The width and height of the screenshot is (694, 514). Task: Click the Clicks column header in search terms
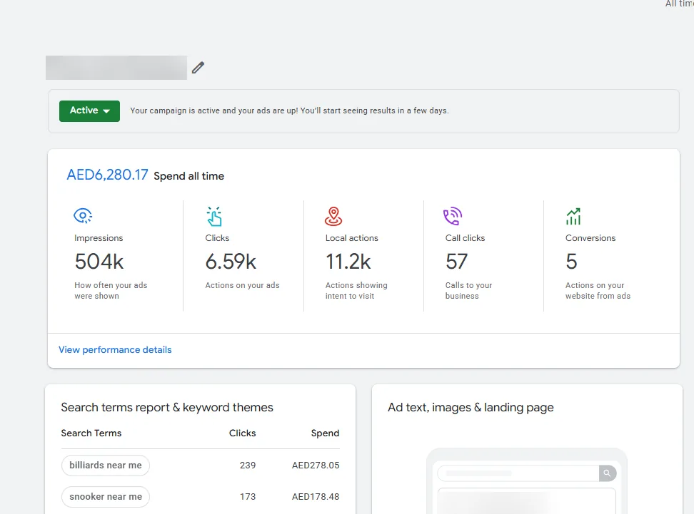(x=242, y=433)
